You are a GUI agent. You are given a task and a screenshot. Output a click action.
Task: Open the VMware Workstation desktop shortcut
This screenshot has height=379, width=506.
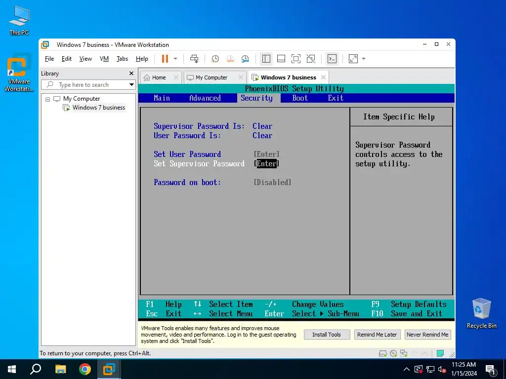[x=19, y=74]
